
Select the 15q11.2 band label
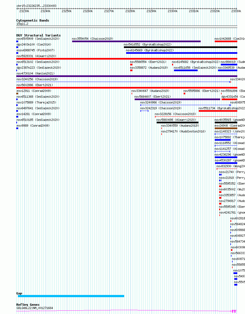click(22, 24)
